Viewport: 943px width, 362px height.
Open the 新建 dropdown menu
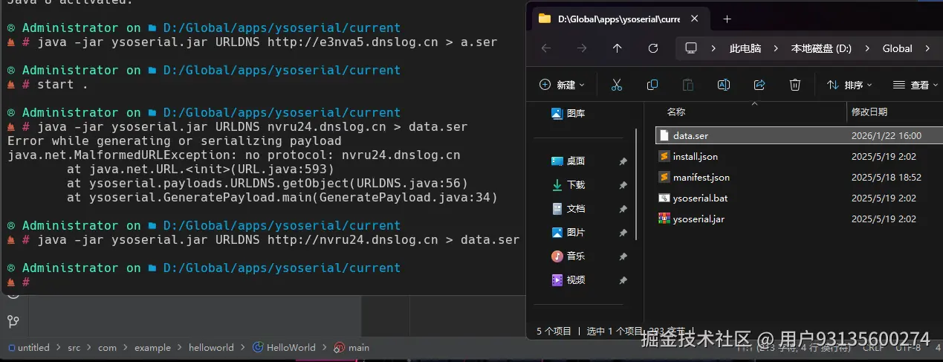click(x=563, y=85)
